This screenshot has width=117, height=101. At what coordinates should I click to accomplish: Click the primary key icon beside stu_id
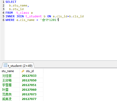click(x=23, y=71)
